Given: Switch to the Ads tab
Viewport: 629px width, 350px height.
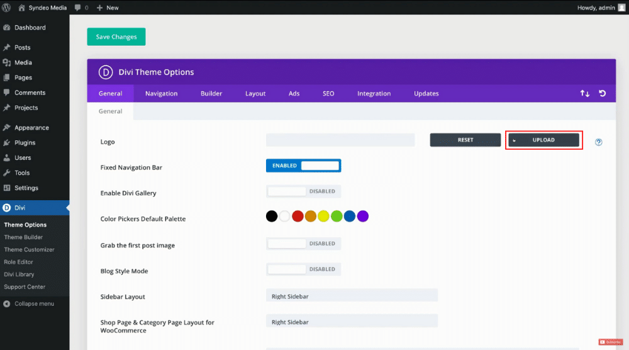Looking at the screenshot, I should coord(294,94).
